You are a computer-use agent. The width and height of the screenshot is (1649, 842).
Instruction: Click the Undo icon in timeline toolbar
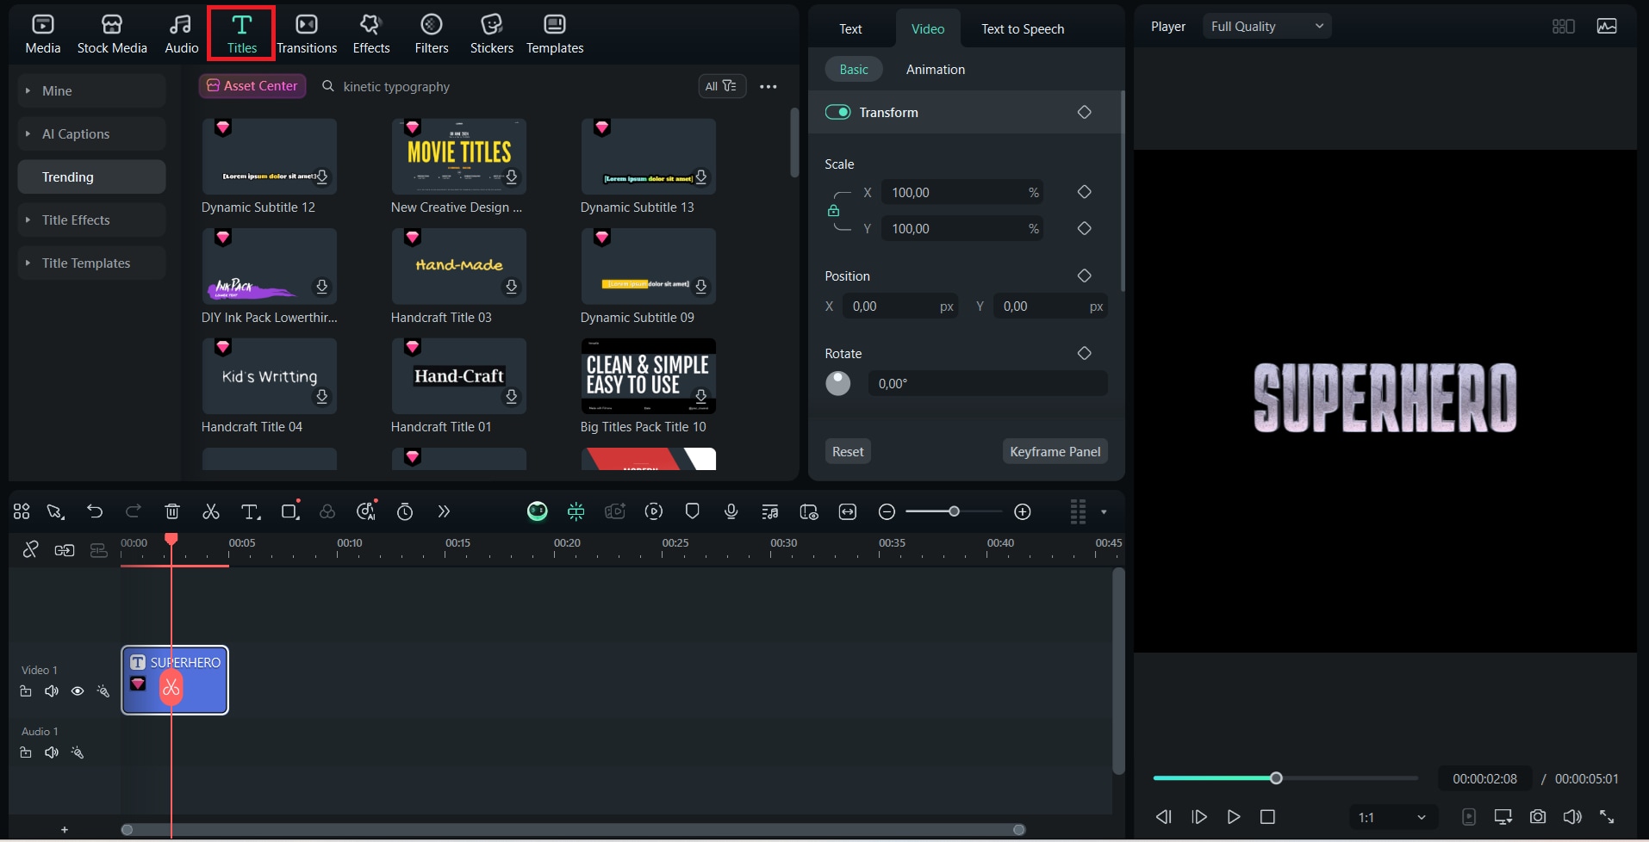tap(95, 511)
